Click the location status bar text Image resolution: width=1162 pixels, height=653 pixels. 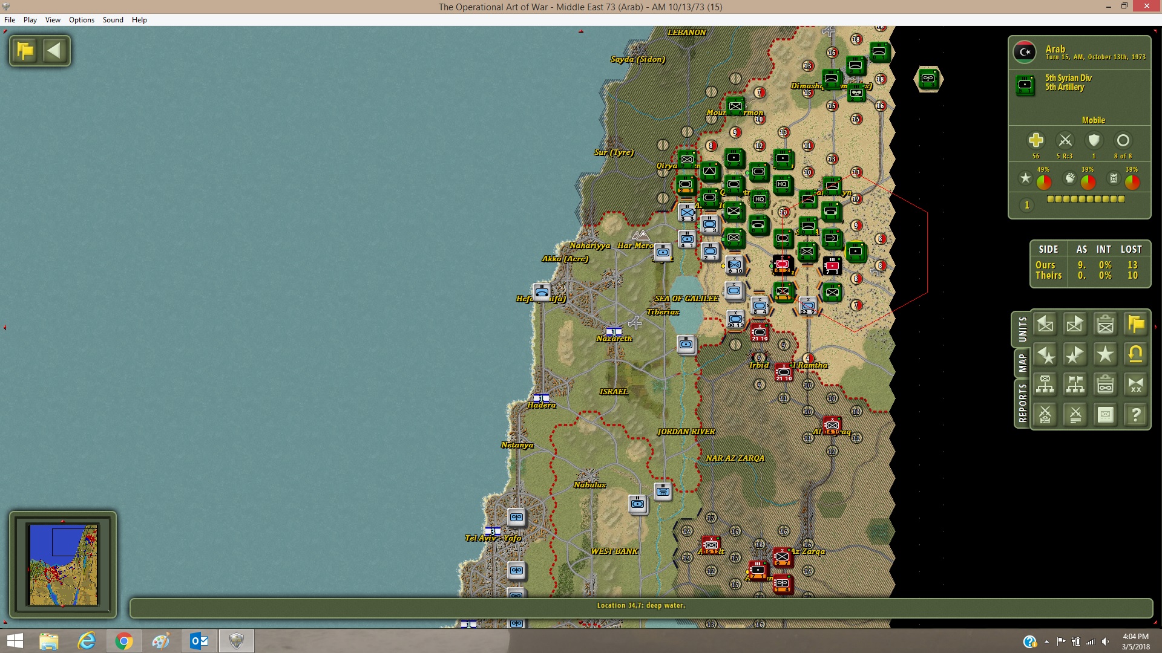coord(641,605)
